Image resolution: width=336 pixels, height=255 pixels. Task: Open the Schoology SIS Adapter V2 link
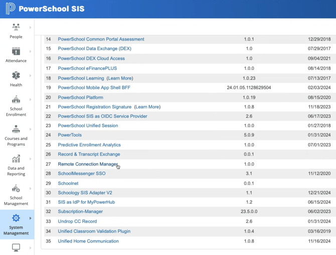pyautogui.click(x=85, y=193)
